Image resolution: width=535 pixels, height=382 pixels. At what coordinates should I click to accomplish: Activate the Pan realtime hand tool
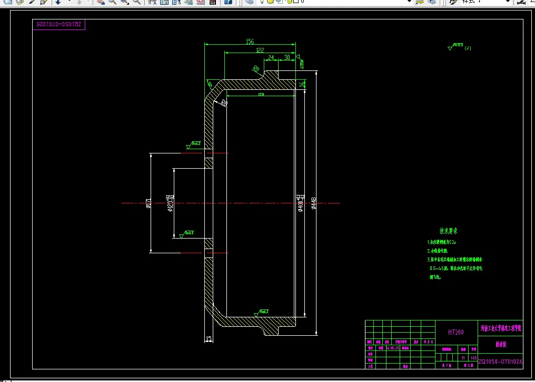[100, 2]
